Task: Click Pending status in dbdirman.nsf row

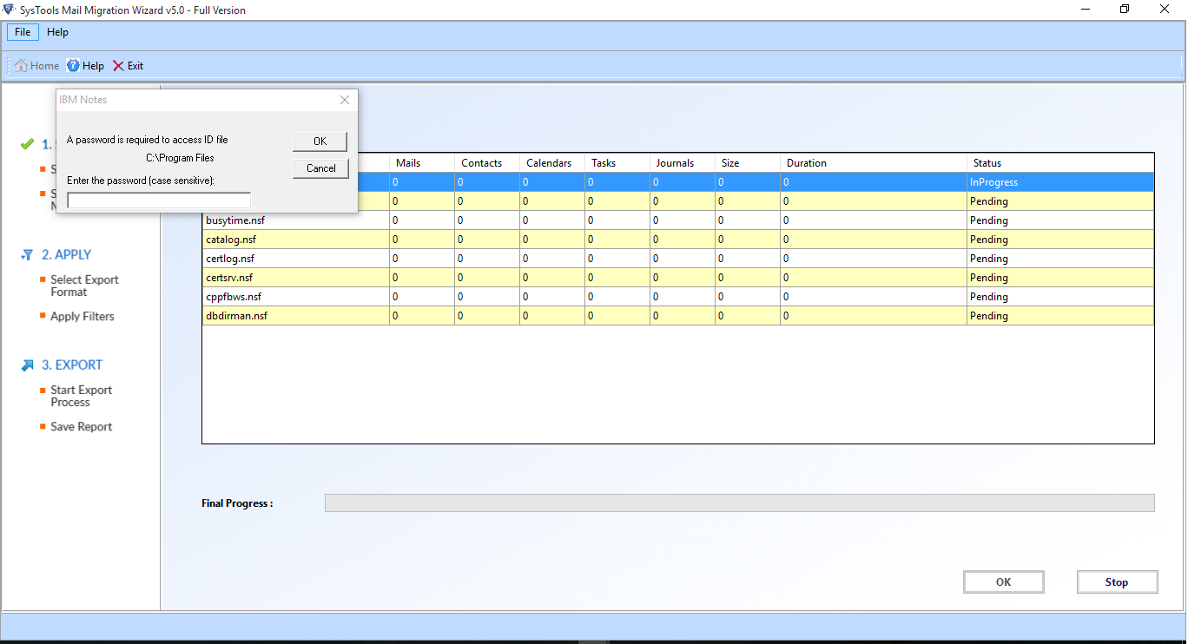Action: click(1060, 316)
